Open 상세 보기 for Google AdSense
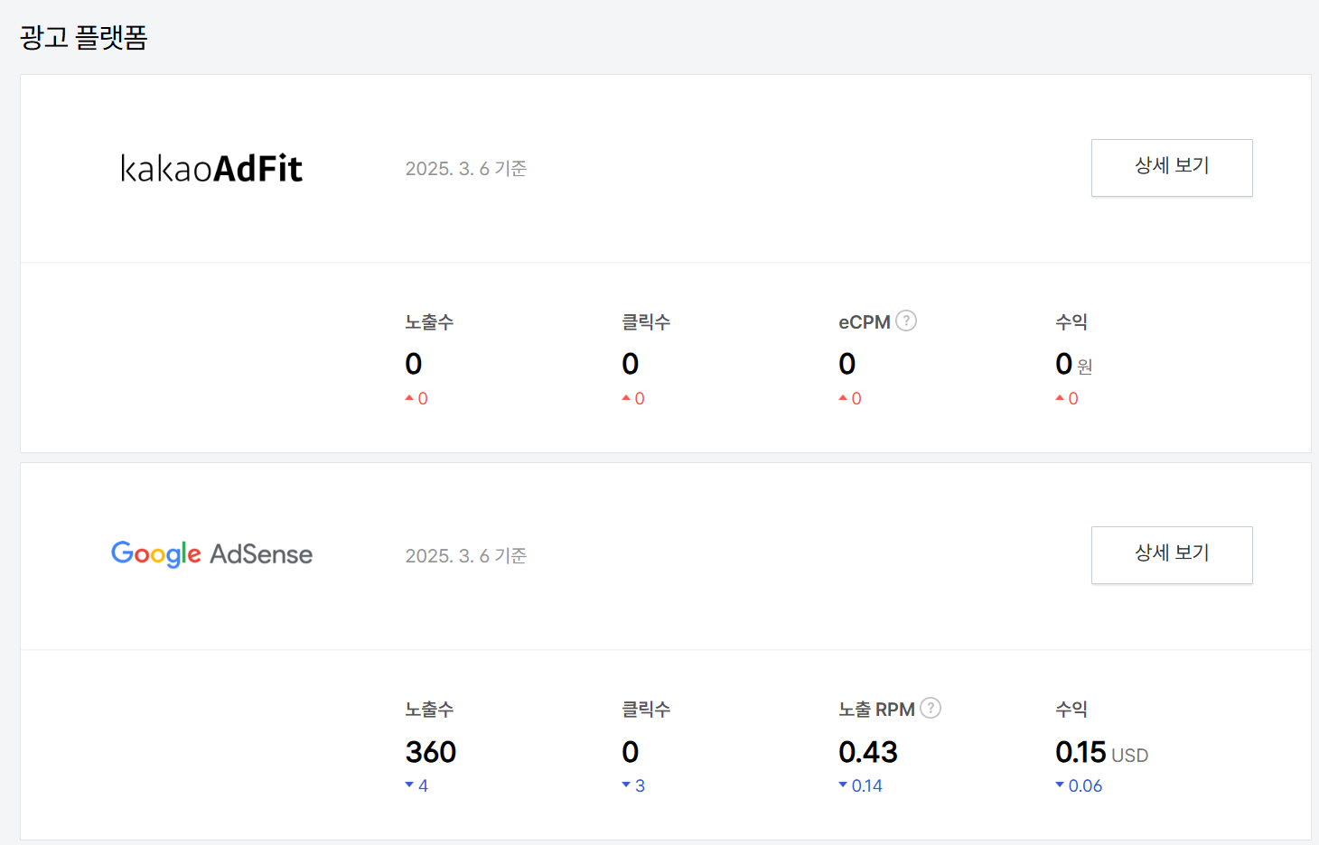 coord(1172,554)
